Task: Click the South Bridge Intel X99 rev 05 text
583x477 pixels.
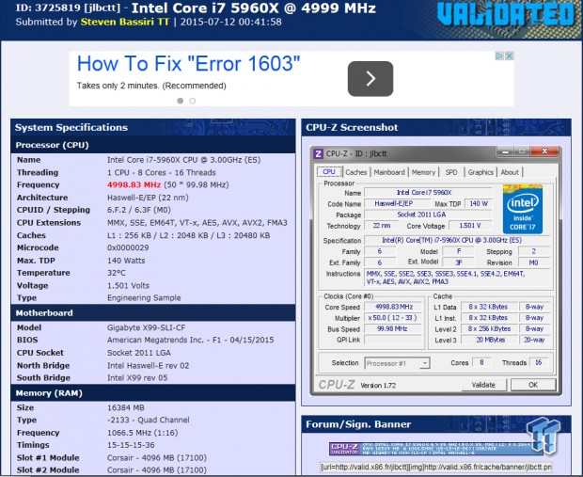Action: (x=137, y=377)
